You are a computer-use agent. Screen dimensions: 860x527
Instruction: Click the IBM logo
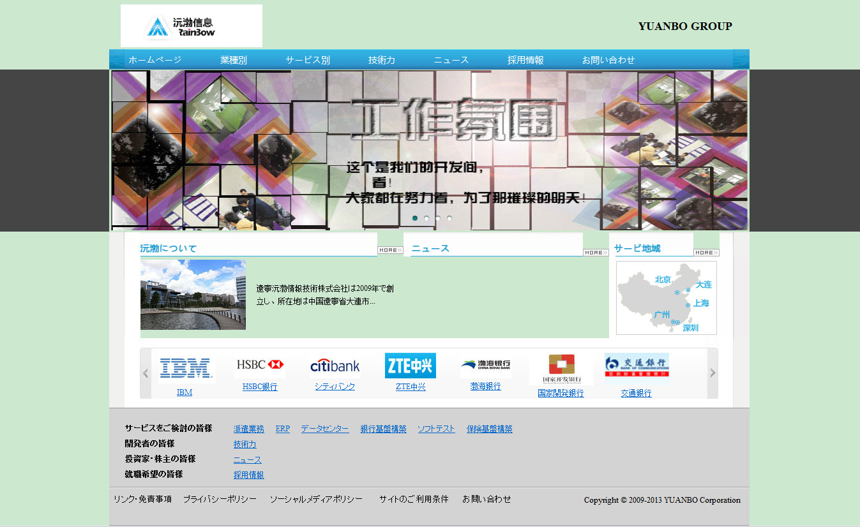point(185,368)
